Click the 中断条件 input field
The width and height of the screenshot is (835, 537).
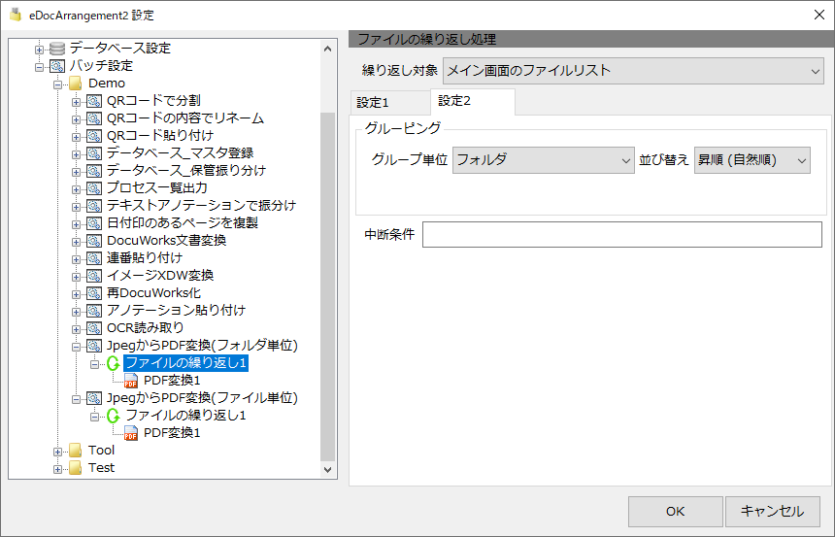tap(622, 234)
